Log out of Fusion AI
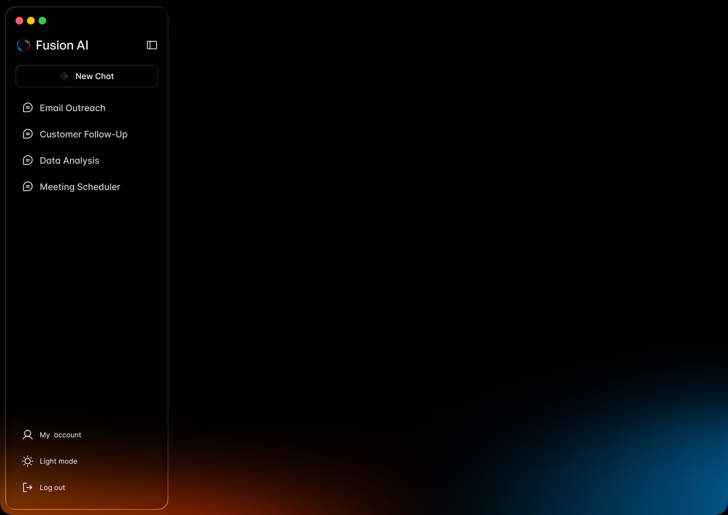This screenshot has height=515, width=728. tap(52, 487)
